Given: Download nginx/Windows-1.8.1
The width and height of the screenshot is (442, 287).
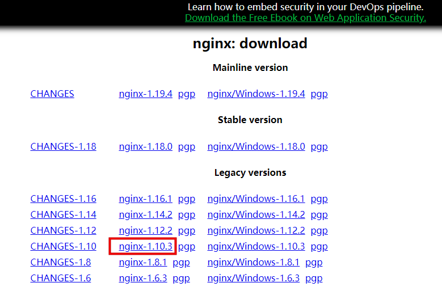Looking at the screenshot, I should pos(254,262).
